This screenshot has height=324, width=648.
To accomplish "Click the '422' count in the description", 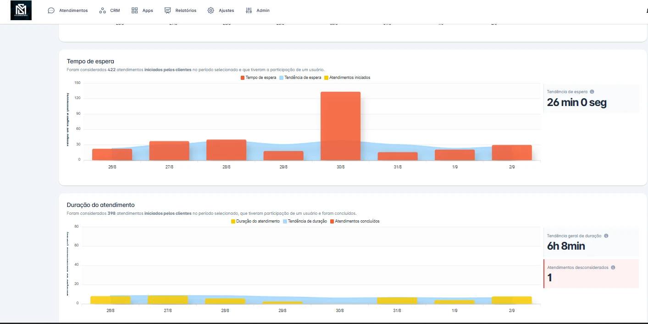I will pyautogui.click(x=111, y=70).
